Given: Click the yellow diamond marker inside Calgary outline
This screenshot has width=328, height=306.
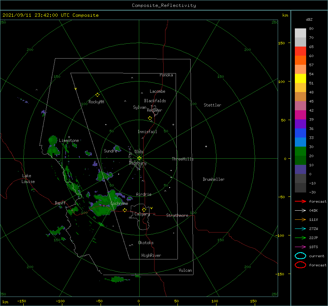Looking at the screenshot, I should pyautogui.click(x=144, y=210).
